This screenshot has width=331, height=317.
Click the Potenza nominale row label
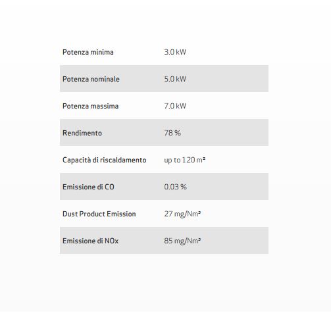click(91, 79)
